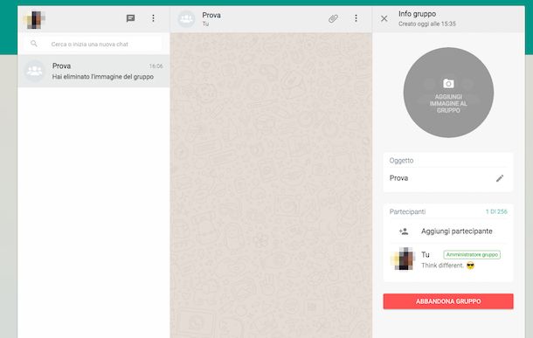Open the attach paperclip menu
Screen dimensions: 533x338
click(333, 18)
